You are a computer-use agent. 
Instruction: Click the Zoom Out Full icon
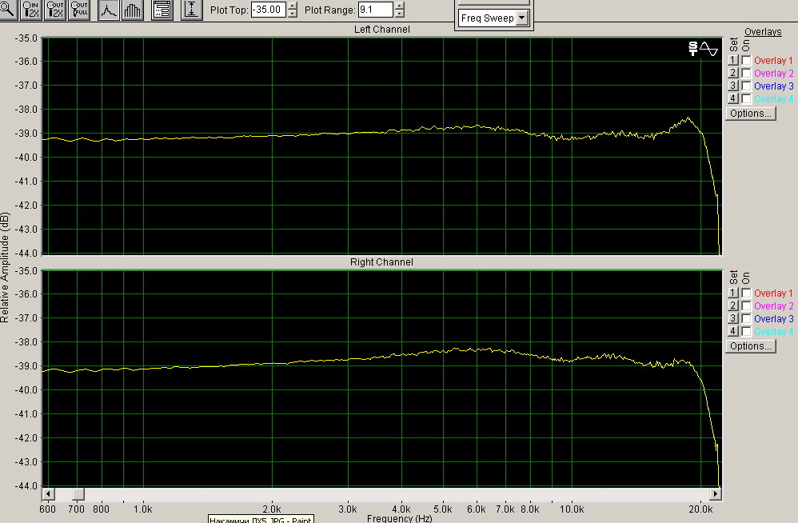click(78, 10)
